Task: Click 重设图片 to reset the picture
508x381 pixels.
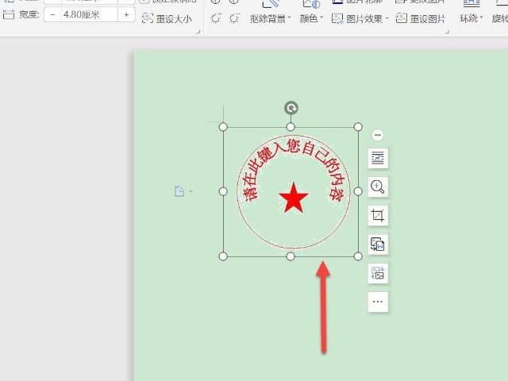Action: pos(421,19)
